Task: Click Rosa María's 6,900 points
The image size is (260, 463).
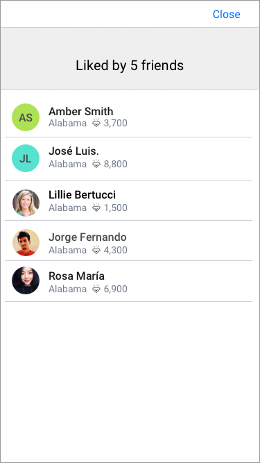Action: (116, 289)
